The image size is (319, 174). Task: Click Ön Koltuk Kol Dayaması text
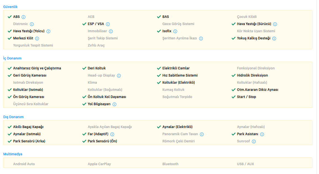[107, 97]
